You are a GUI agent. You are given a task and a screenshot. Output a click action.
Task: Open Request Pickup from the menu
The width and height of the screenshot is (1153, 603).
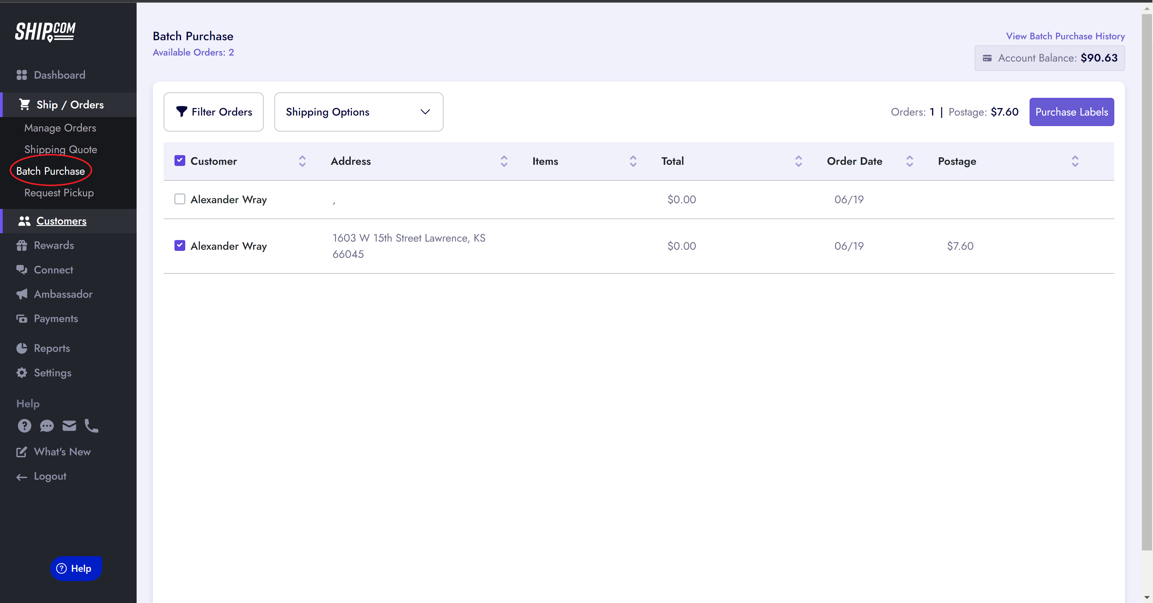pyautogui.click(x=59, y=192)
